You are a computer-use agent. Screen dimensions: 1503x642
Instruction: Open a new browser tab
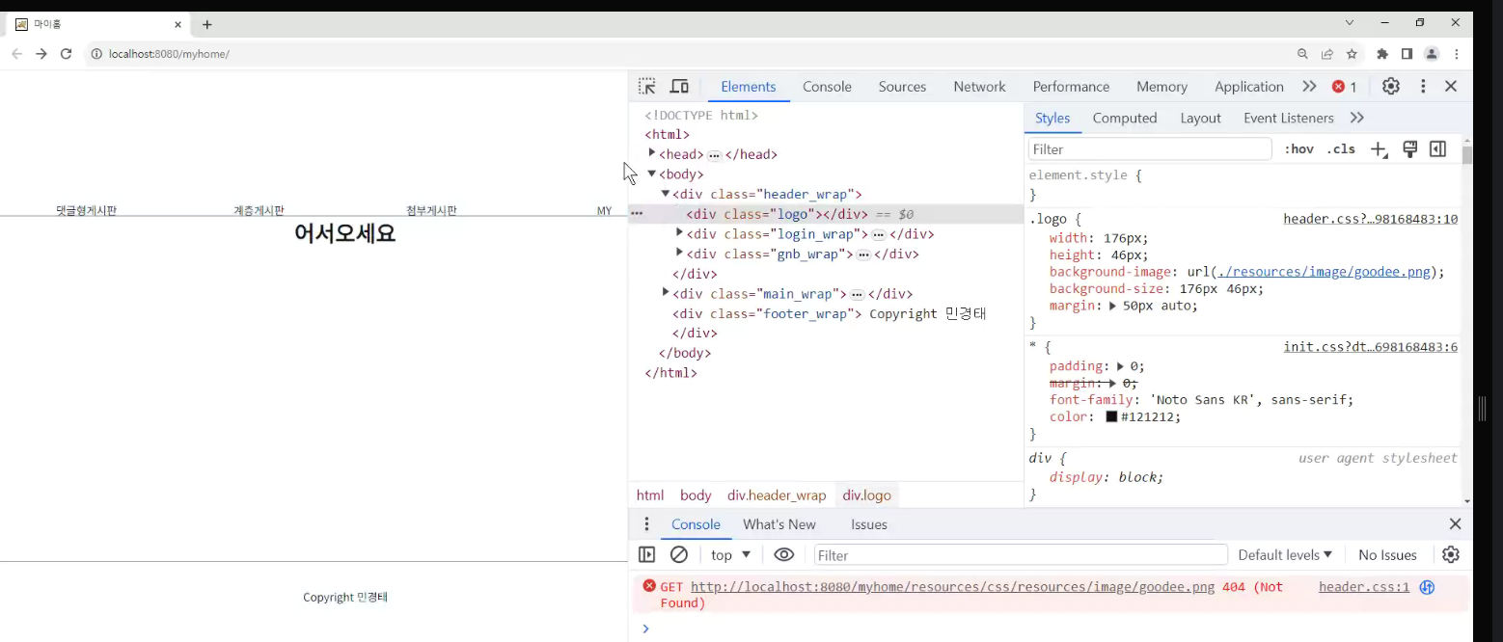click(x=206, y=25)
